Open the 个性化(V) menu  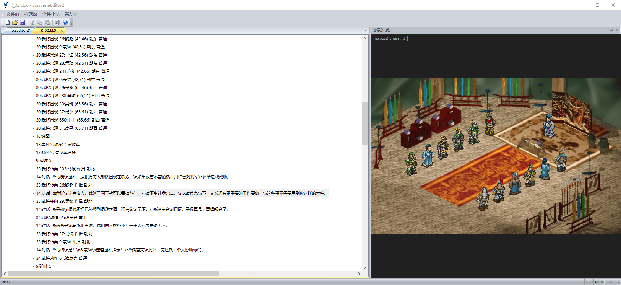[x=51, y=14]
